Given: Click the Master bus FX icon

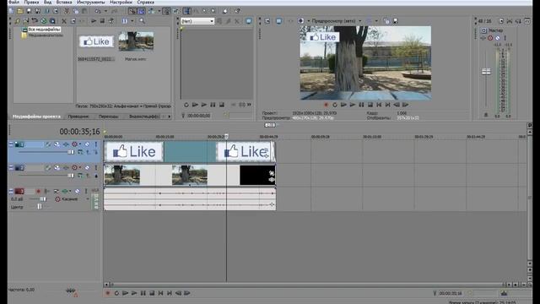Looking at the screenshot, I should tap(483, 38).
